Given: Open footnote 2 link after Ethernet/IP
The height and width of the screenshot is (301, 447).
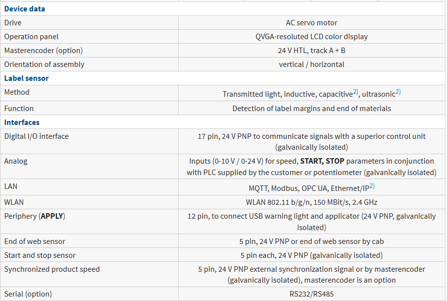Looking at the screenshot, I should click(372, 186).
